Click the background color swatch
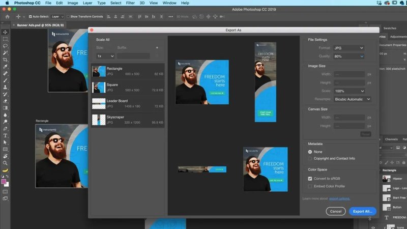Viewport: 407px width, 229px height. click(x=7, y=185)
